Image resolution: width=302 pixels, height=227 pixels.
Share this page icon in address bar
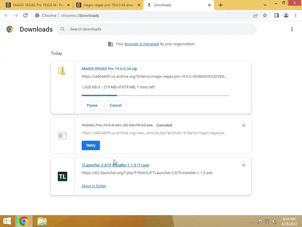coord(255,15)
